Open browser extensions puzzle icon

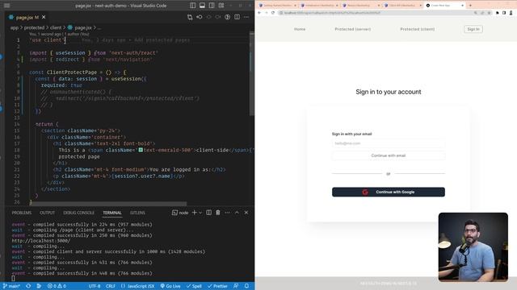498,13
